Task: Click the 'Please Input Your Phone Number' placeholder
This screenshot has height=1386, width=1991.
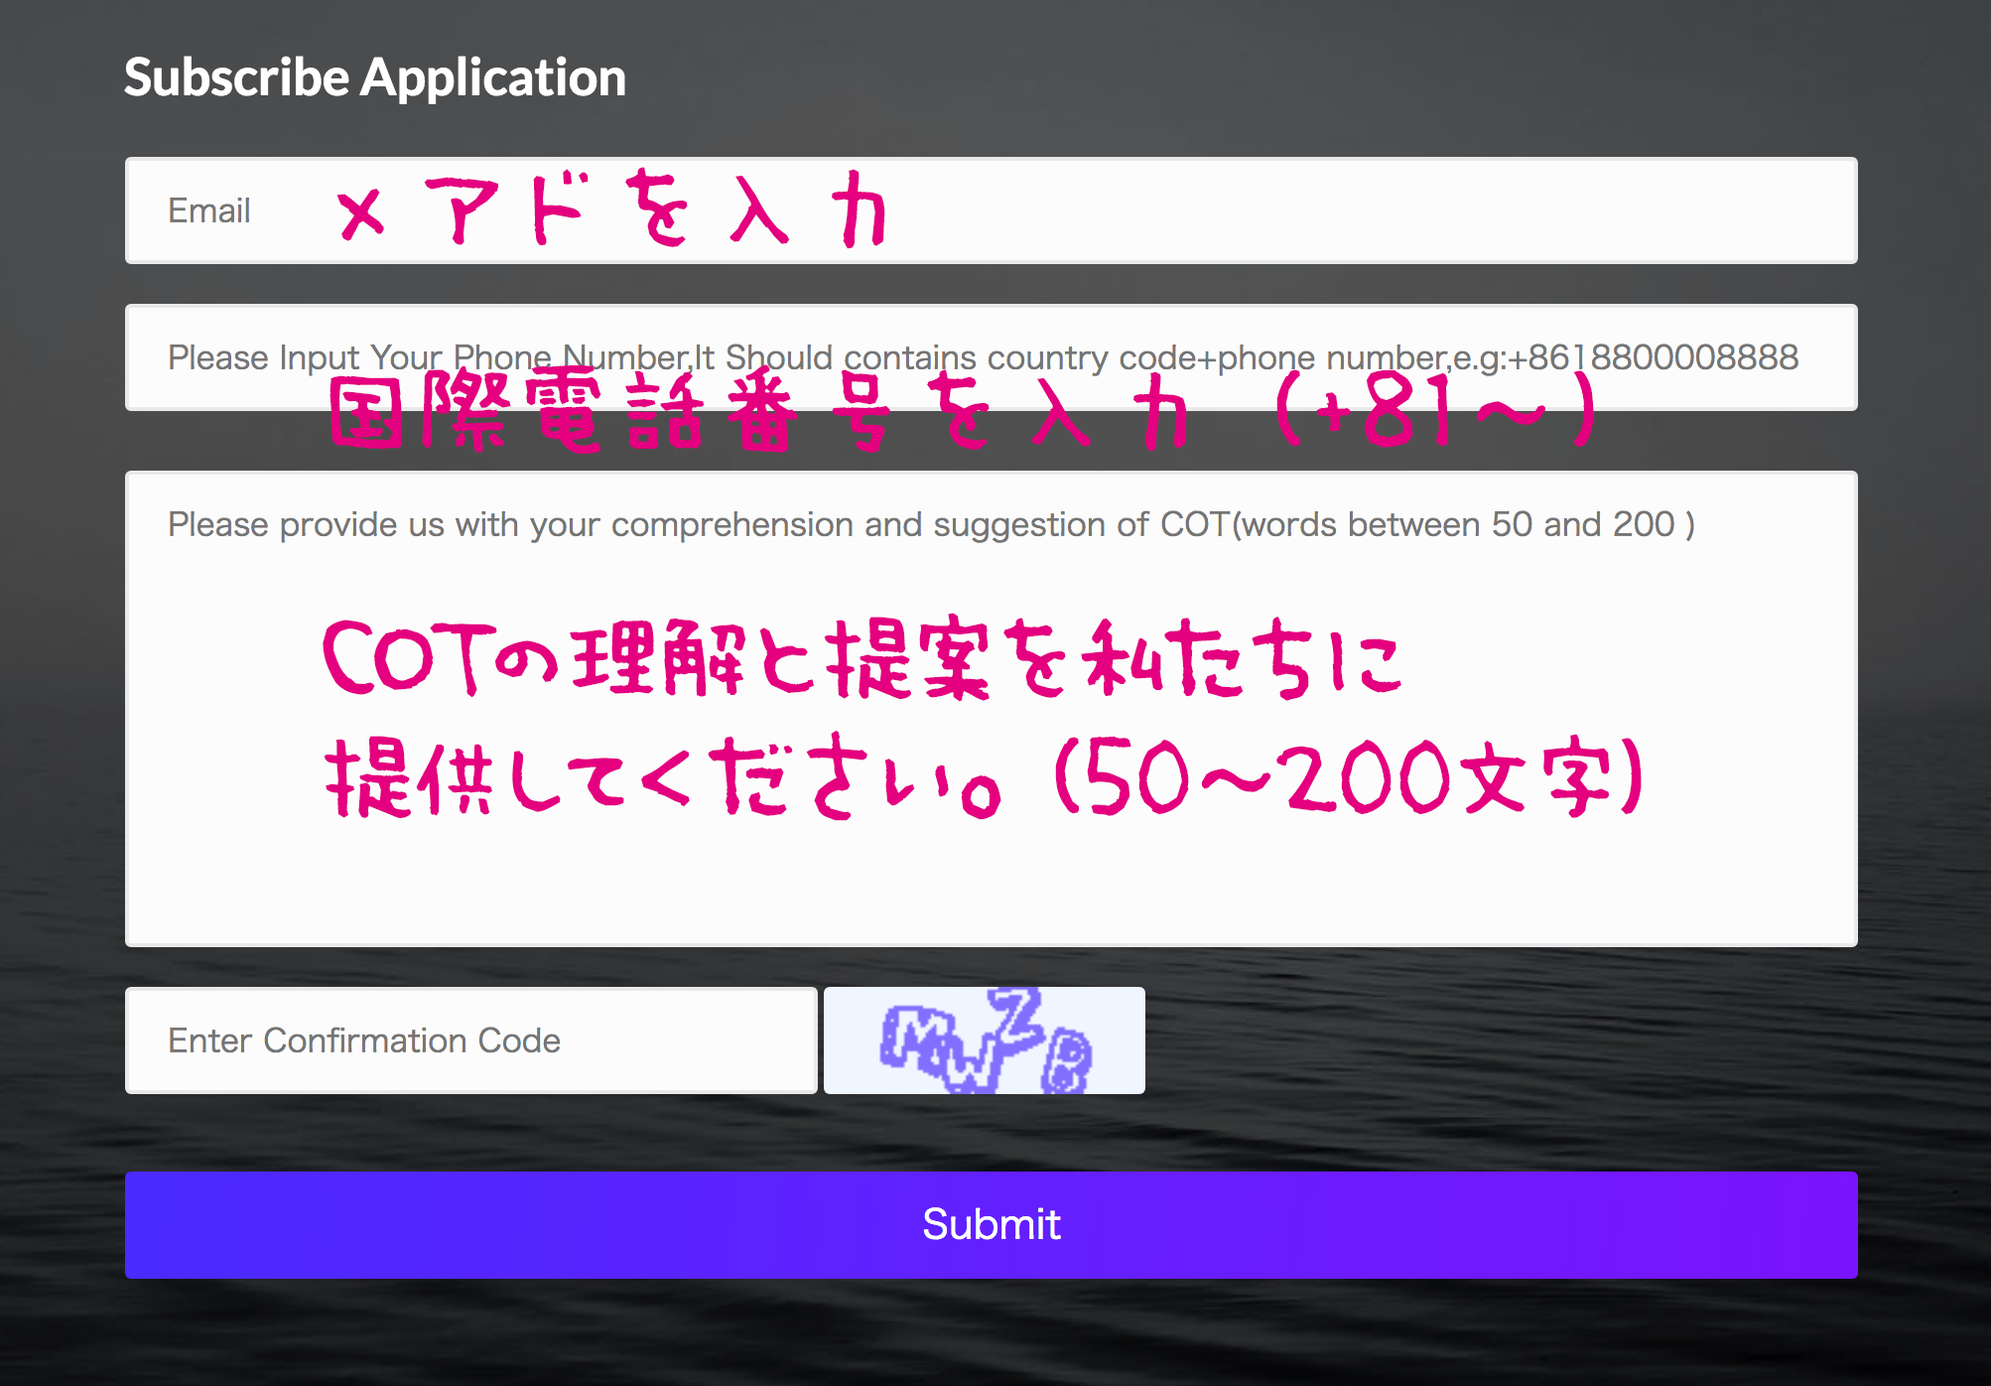Action: pyautogui.click(x=427, y=357)
